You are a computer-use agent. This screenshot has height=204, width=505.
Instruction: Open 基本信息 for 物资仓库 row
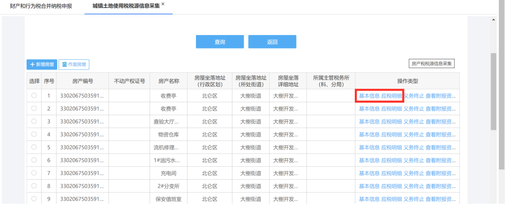click(369, 134)
